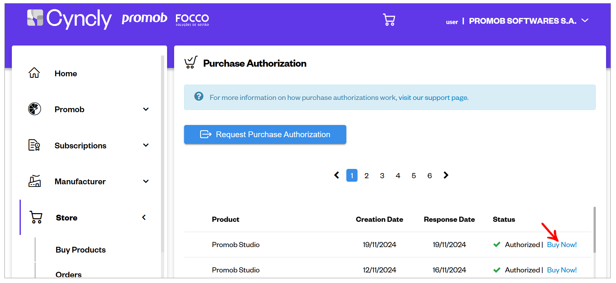Image resolution: width=616 pixels, height=283 pixels.
Task: Click the Purchase Authorization page heading
Action: [x=255, y=63]
